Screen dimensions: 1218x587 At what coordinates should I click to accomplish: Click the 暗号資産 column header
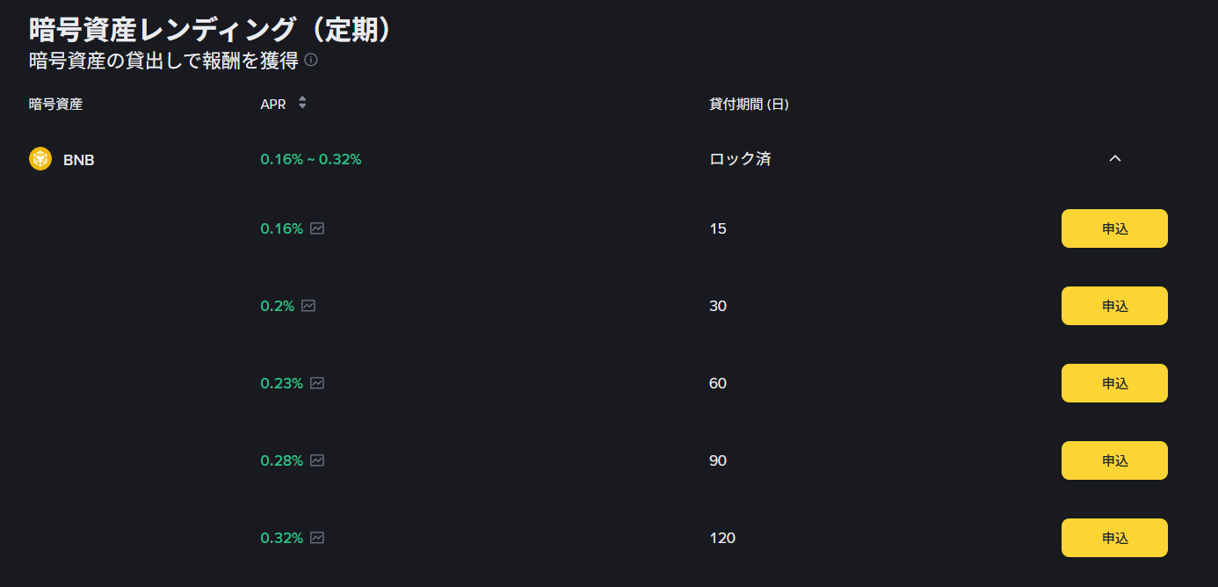pos(55,104)
